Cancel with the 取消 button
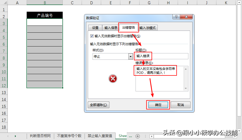This screenshot has width=242, height=140. [x=181, y=105]
